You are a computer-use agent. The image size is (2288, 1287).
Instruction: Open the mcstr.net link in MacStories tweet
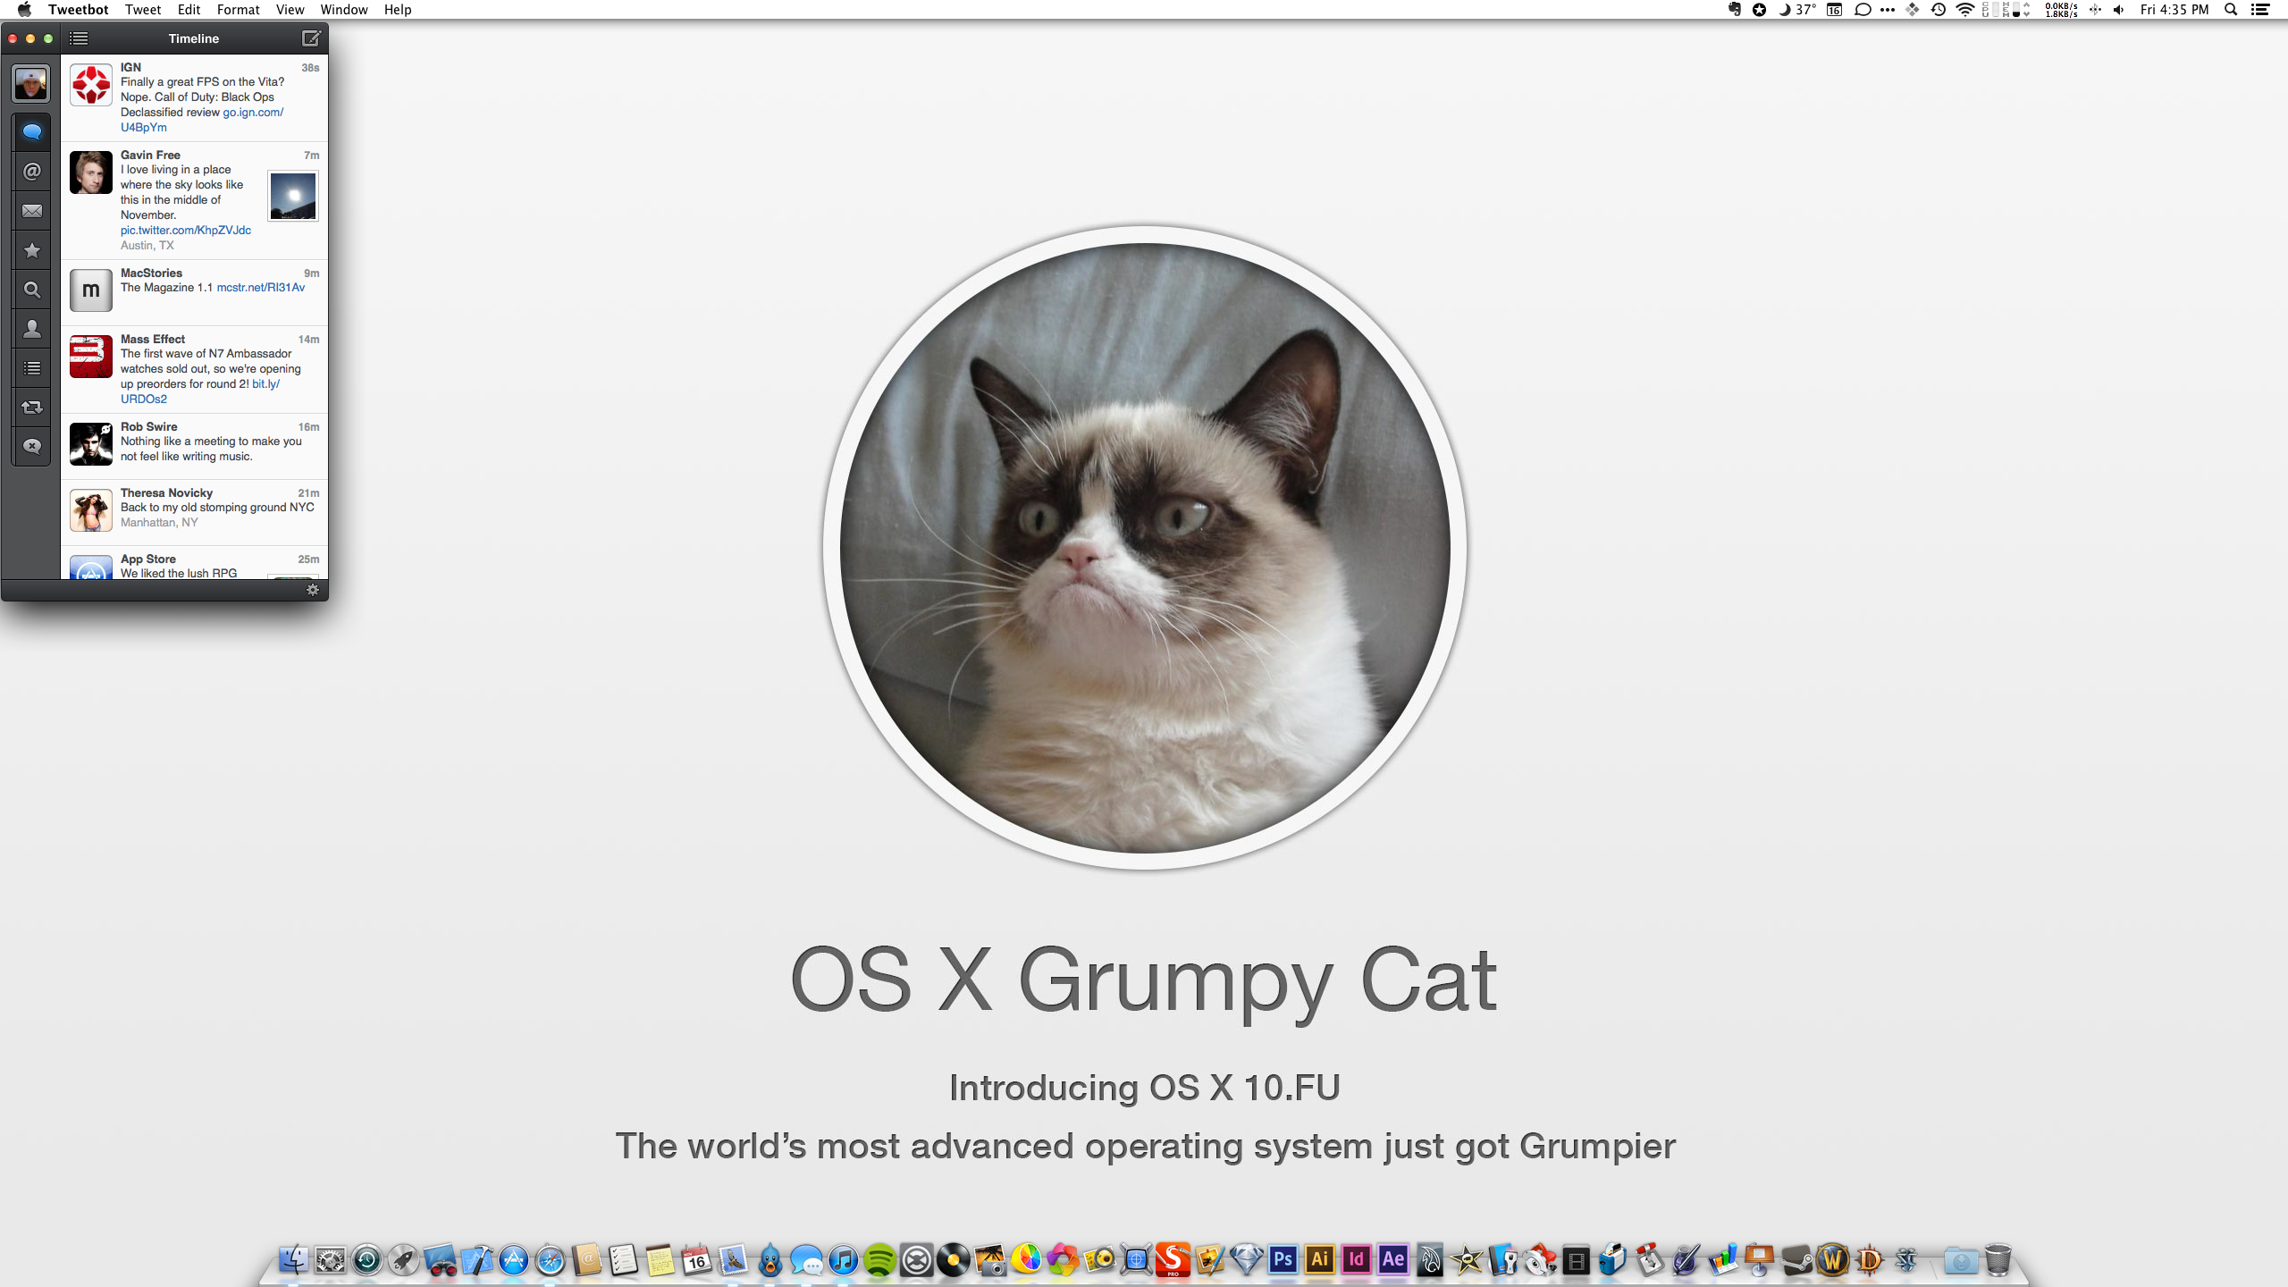tap(261, 288)
